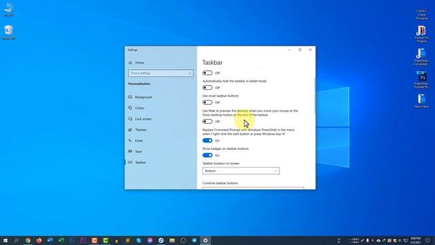Open the Combine taskbar buttons dropdown
Image resolution: width=435 pixels, height=245 pixels.
[x=253, y=188]
